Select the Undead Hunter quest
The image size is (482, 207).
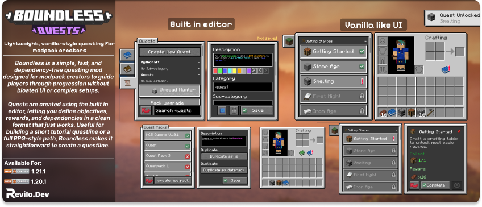(170, 90)
